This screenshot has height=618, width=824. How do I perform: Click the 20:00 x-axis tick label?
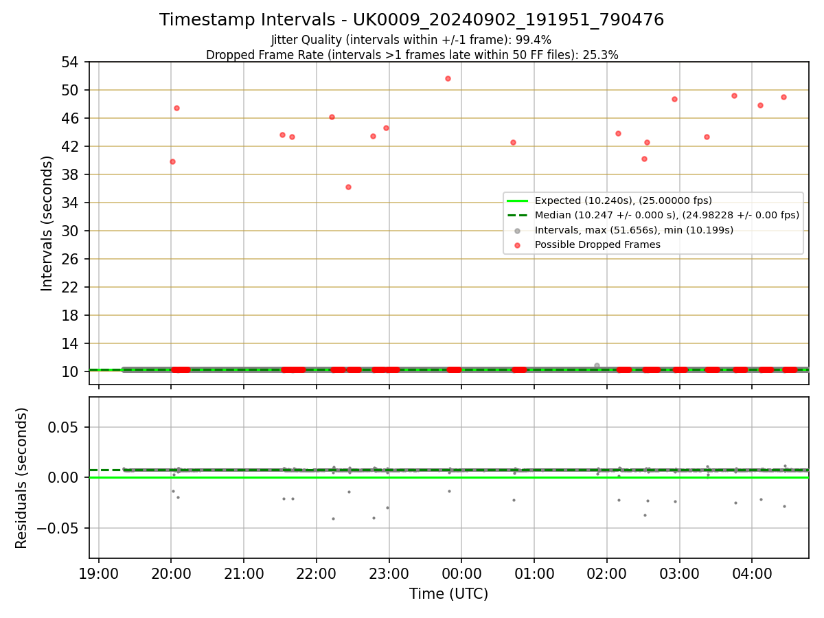[x=171, y=573]
